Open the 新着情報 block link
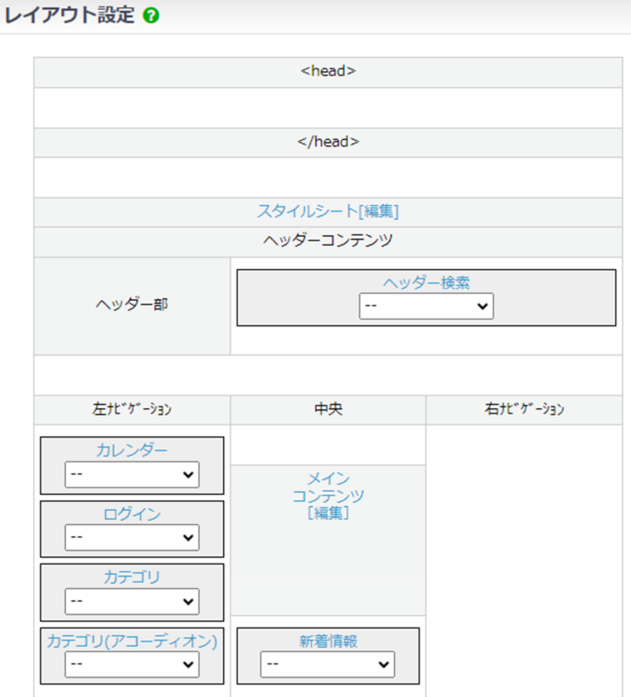Viewport: 631px width, 697px height. (328, 641)
